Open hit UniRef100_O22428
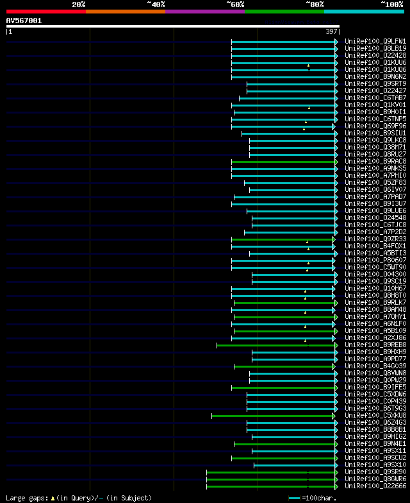 (375, 55)
